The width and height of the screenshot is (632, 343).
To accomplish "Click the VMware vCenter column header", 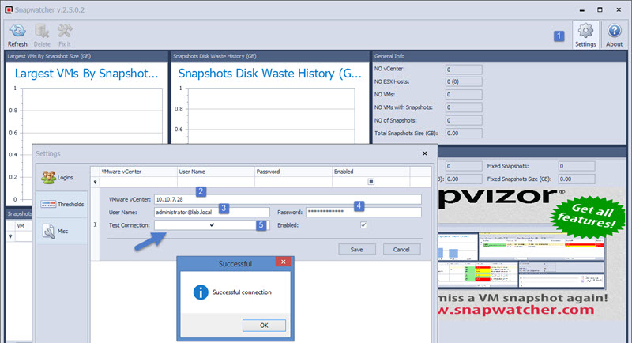I will click(x=138, y=171).
